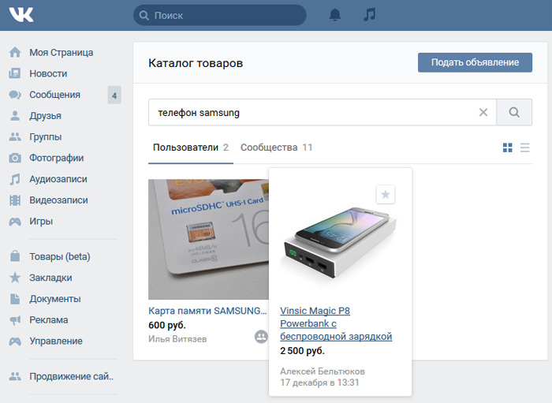
Task: Click the memory card product thumbnail
Action: coord(208,239)
